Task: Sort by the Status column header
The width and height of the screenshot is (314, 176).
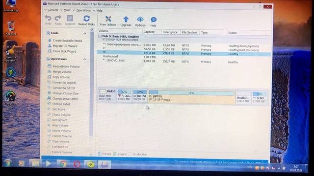Action: (246, 33)
